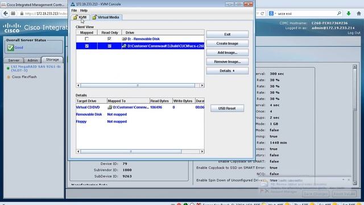Open the Help menu in KVM Console
The width and height of the screenshot is (364, 205).
[84, 10]
